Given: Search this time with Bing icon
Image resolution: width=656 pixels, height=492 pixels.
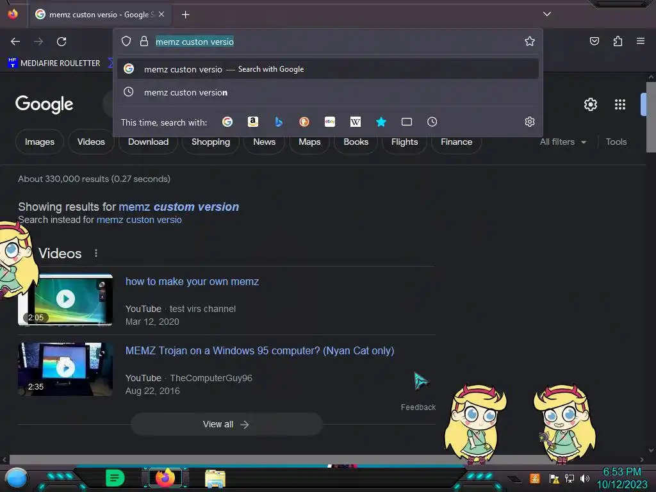Looking at the screenshot, I should click(279, 122).
